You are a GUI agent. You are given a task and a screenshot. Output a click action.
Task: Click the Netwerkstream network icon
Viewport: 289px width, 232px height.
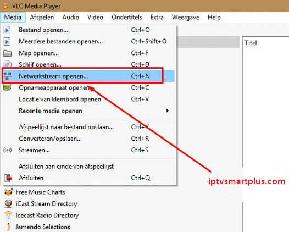coord(7,76)
